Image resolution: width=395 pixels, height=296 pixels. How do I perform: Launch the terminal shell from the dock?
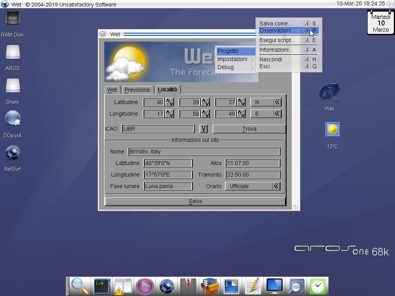pos(102,286)
